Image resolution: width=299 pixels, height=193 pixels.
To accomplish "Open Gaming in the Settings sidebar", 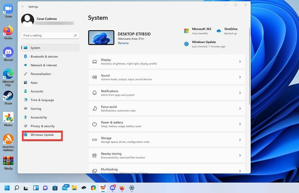I will [50, 109].
